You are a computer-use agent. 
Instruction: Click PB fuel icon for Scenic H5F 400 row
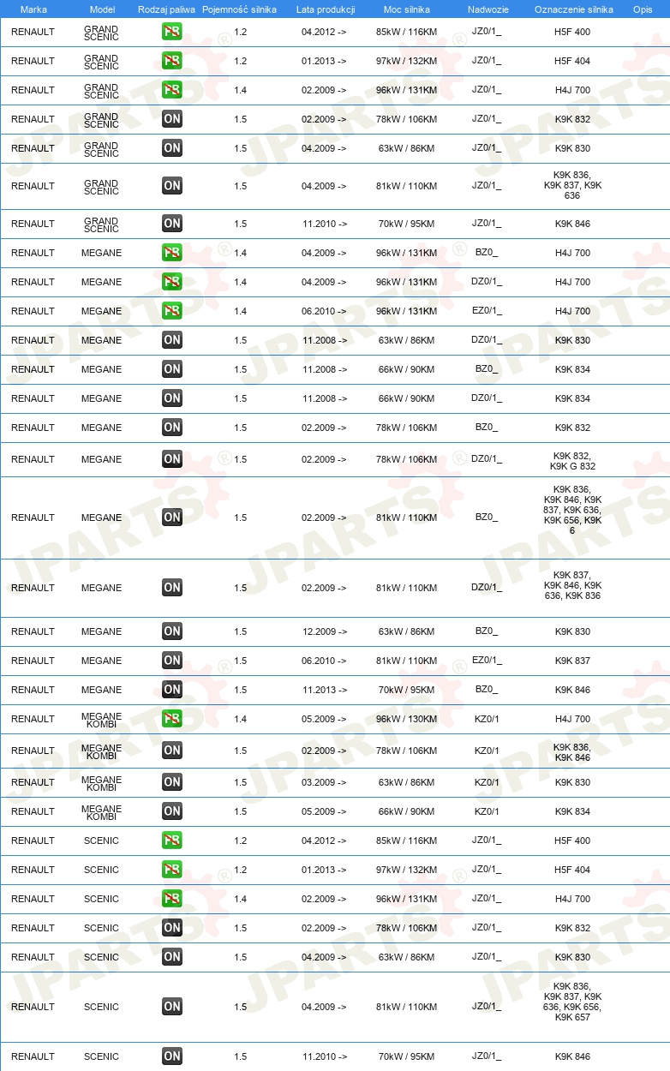172,841
